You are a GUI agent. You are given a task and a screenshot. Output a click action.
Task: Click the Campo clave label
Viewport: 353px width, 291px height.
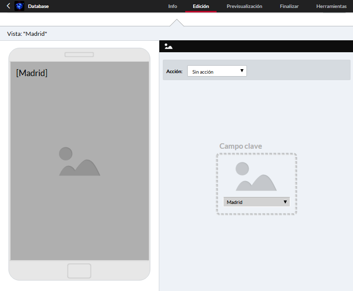click(240, 146)
